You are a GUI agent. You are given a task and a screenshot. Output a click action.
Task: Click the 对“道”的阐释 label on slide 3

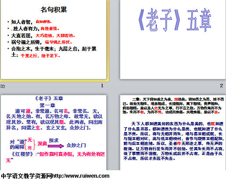pyautogui.click(x=17, y=144)
